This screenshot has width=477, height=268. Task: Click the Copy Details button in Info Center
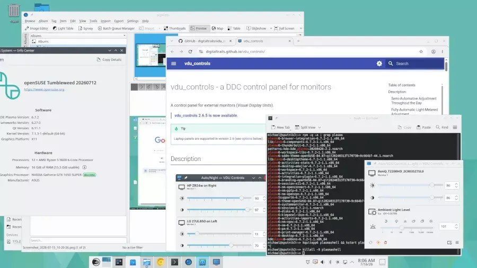[x=109, y=59]
